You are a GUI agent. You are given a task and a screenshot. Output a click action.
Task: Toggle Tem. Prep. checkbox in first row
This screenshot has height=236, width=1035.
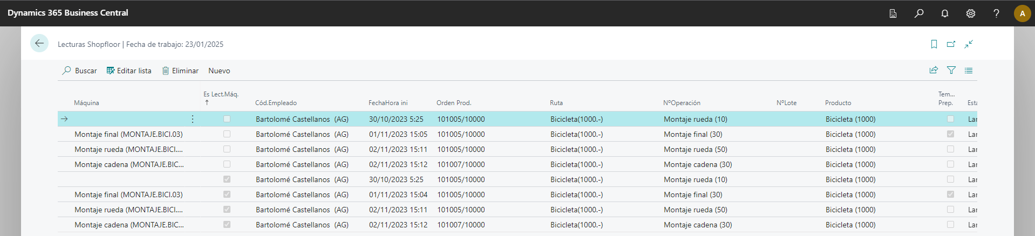(x=950, y=119)
